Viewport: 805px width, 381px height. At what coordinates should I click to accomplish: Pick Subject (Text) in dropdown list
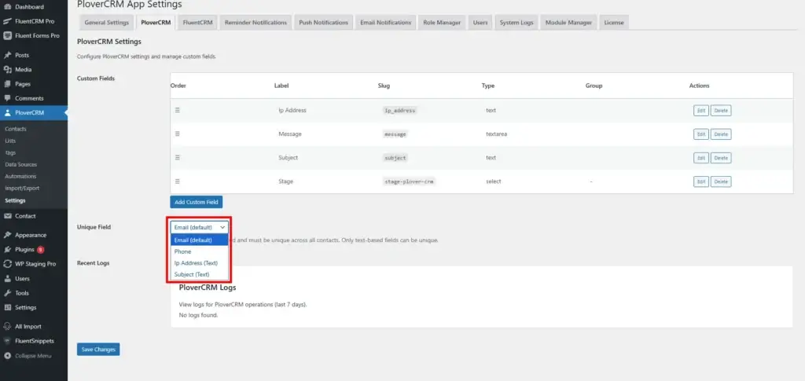[192, 274]
